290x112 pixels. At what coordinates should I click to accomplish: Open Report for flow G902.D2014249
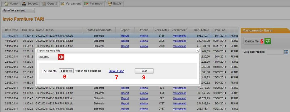point(125,88)
